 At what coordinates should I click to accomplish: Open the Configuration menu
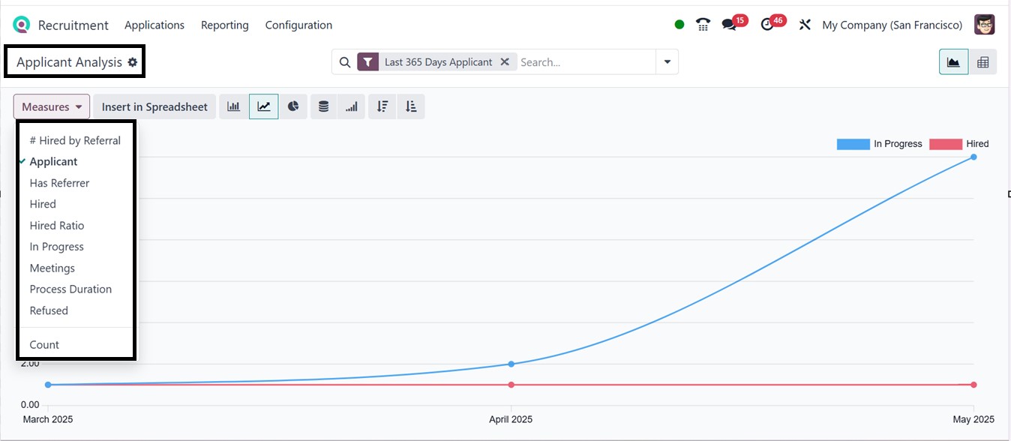298,25
